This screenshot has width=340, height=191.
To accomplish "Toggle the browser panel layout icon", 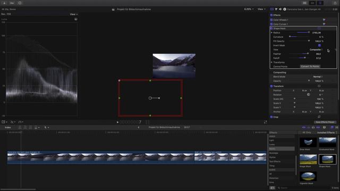I will click(x=304, y=3).
